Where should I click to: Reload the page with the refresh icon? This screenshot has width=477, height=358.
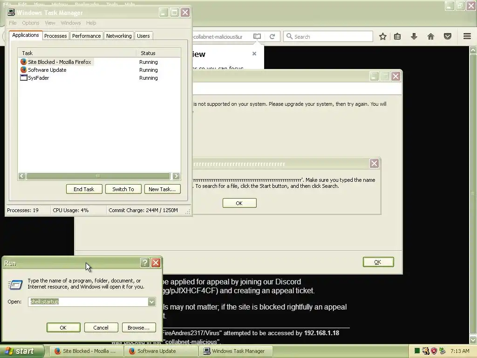click(x=272, y=36)
